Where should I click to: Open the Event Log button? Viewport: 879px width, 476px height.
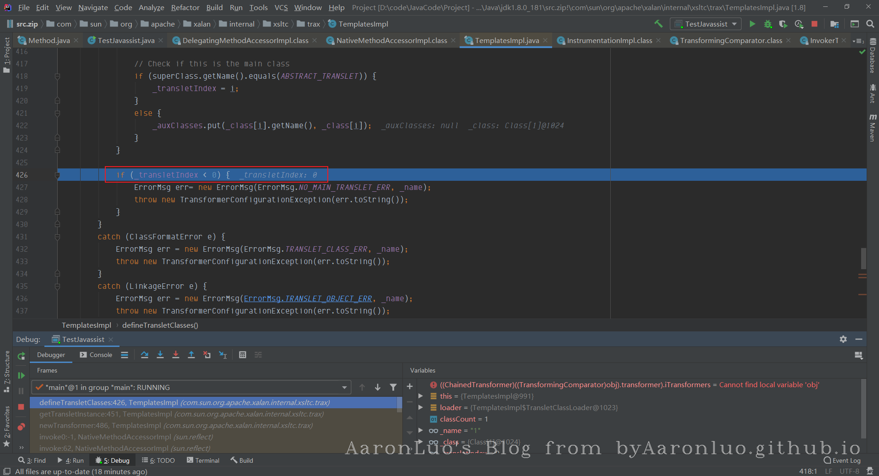tap(842, 460)
